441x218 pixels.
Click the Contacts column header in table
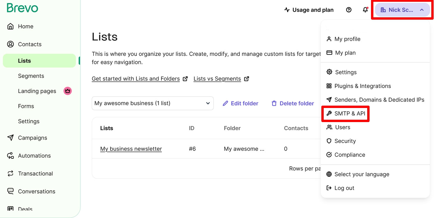[296, 128]
